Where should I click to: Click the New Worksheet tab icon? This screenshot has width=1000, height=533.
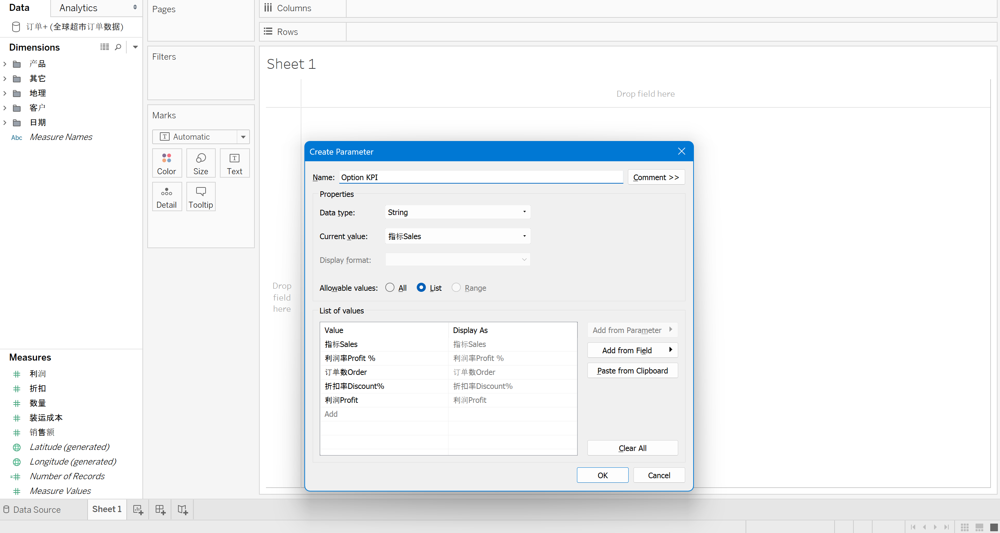(138, 509)
